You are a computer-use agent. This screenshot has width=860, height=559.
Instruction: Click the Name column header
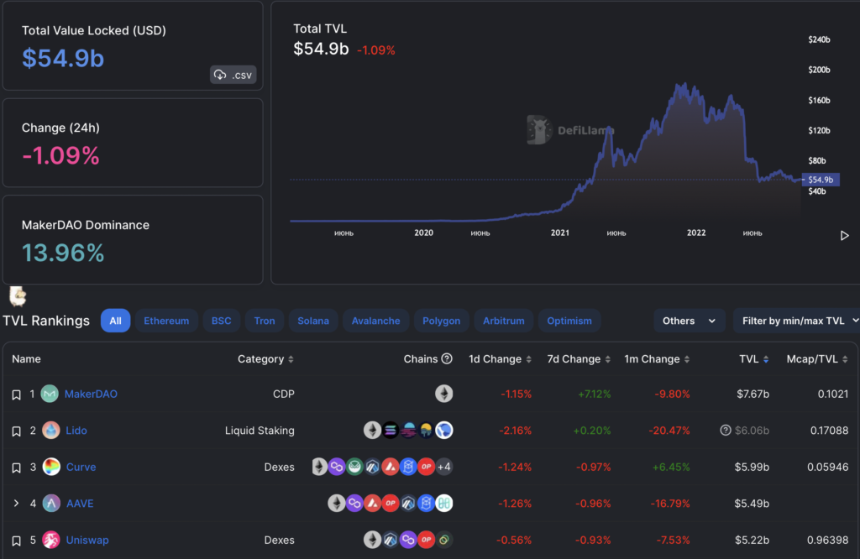click(x=26, y=359)
